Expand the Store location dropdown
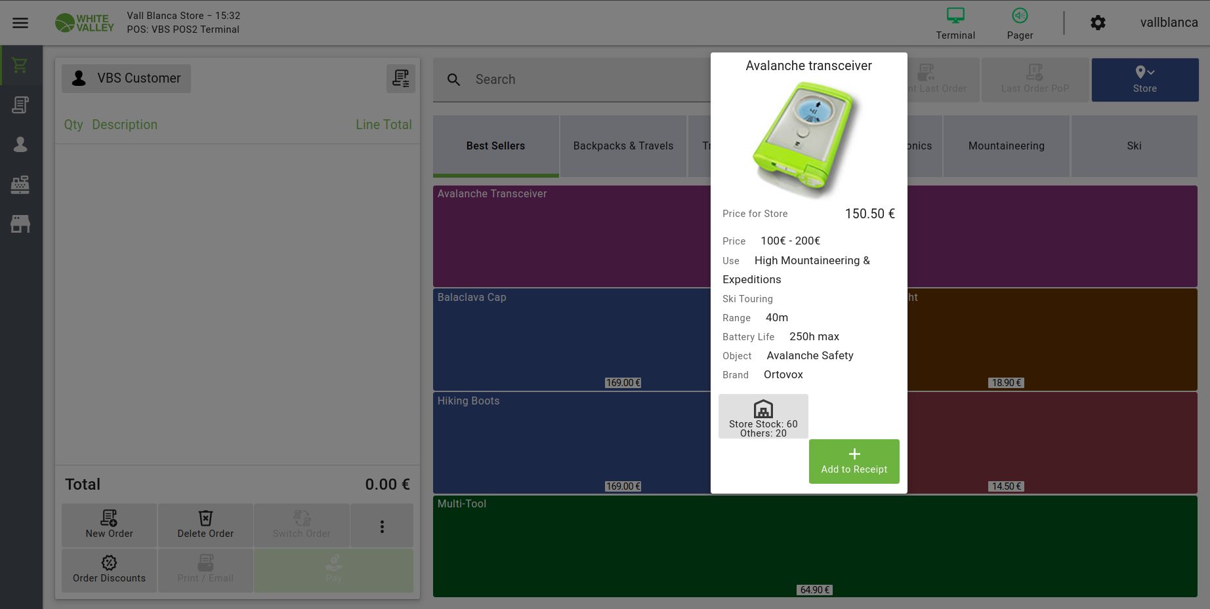 [1144, 79]
